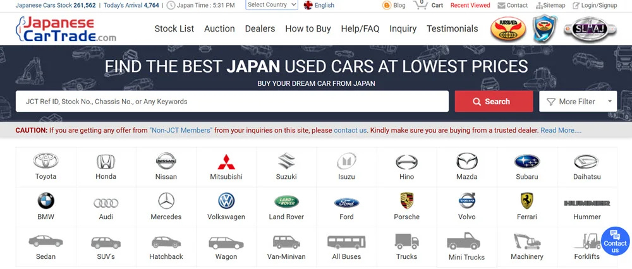The width and height of the screenshot is (632, 269).
Task: Select the Forklifts category icon
Action: [x=586, y=241]
